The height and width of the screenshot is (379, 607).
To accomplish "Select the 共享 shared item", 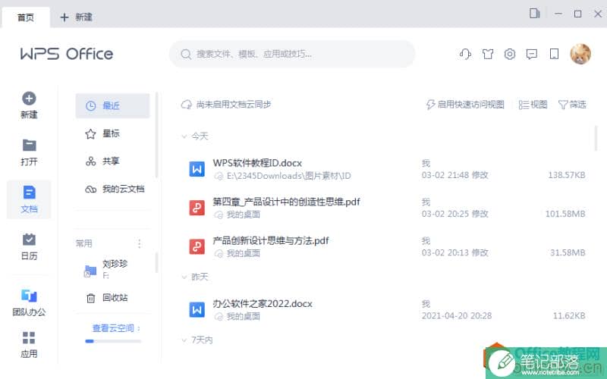I will (112, 161).
